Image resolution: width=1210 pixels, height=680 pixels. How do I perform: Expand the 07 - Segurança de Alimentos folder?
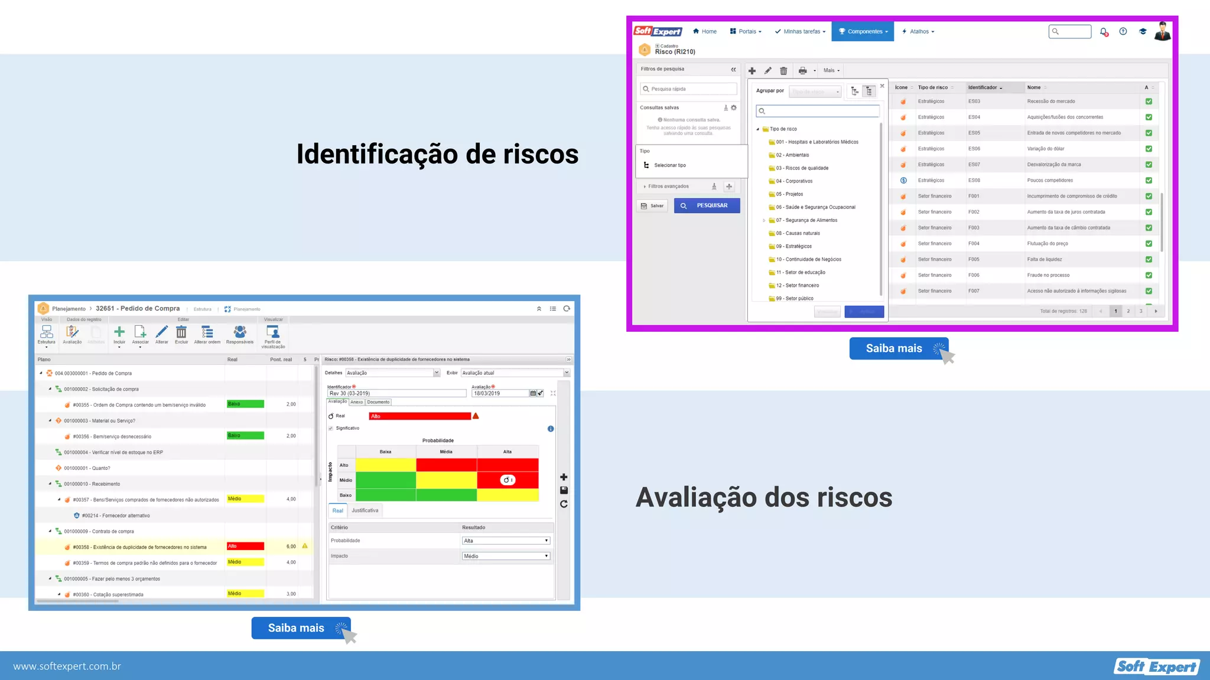tap(764, 221)
